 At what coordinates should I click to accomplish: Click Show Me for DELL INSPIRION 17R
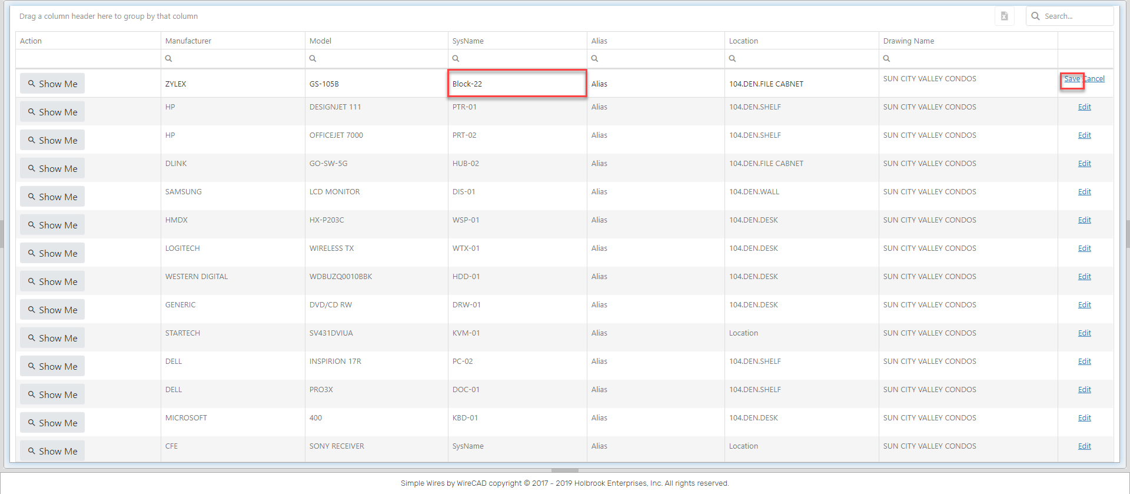coord(52,366)
